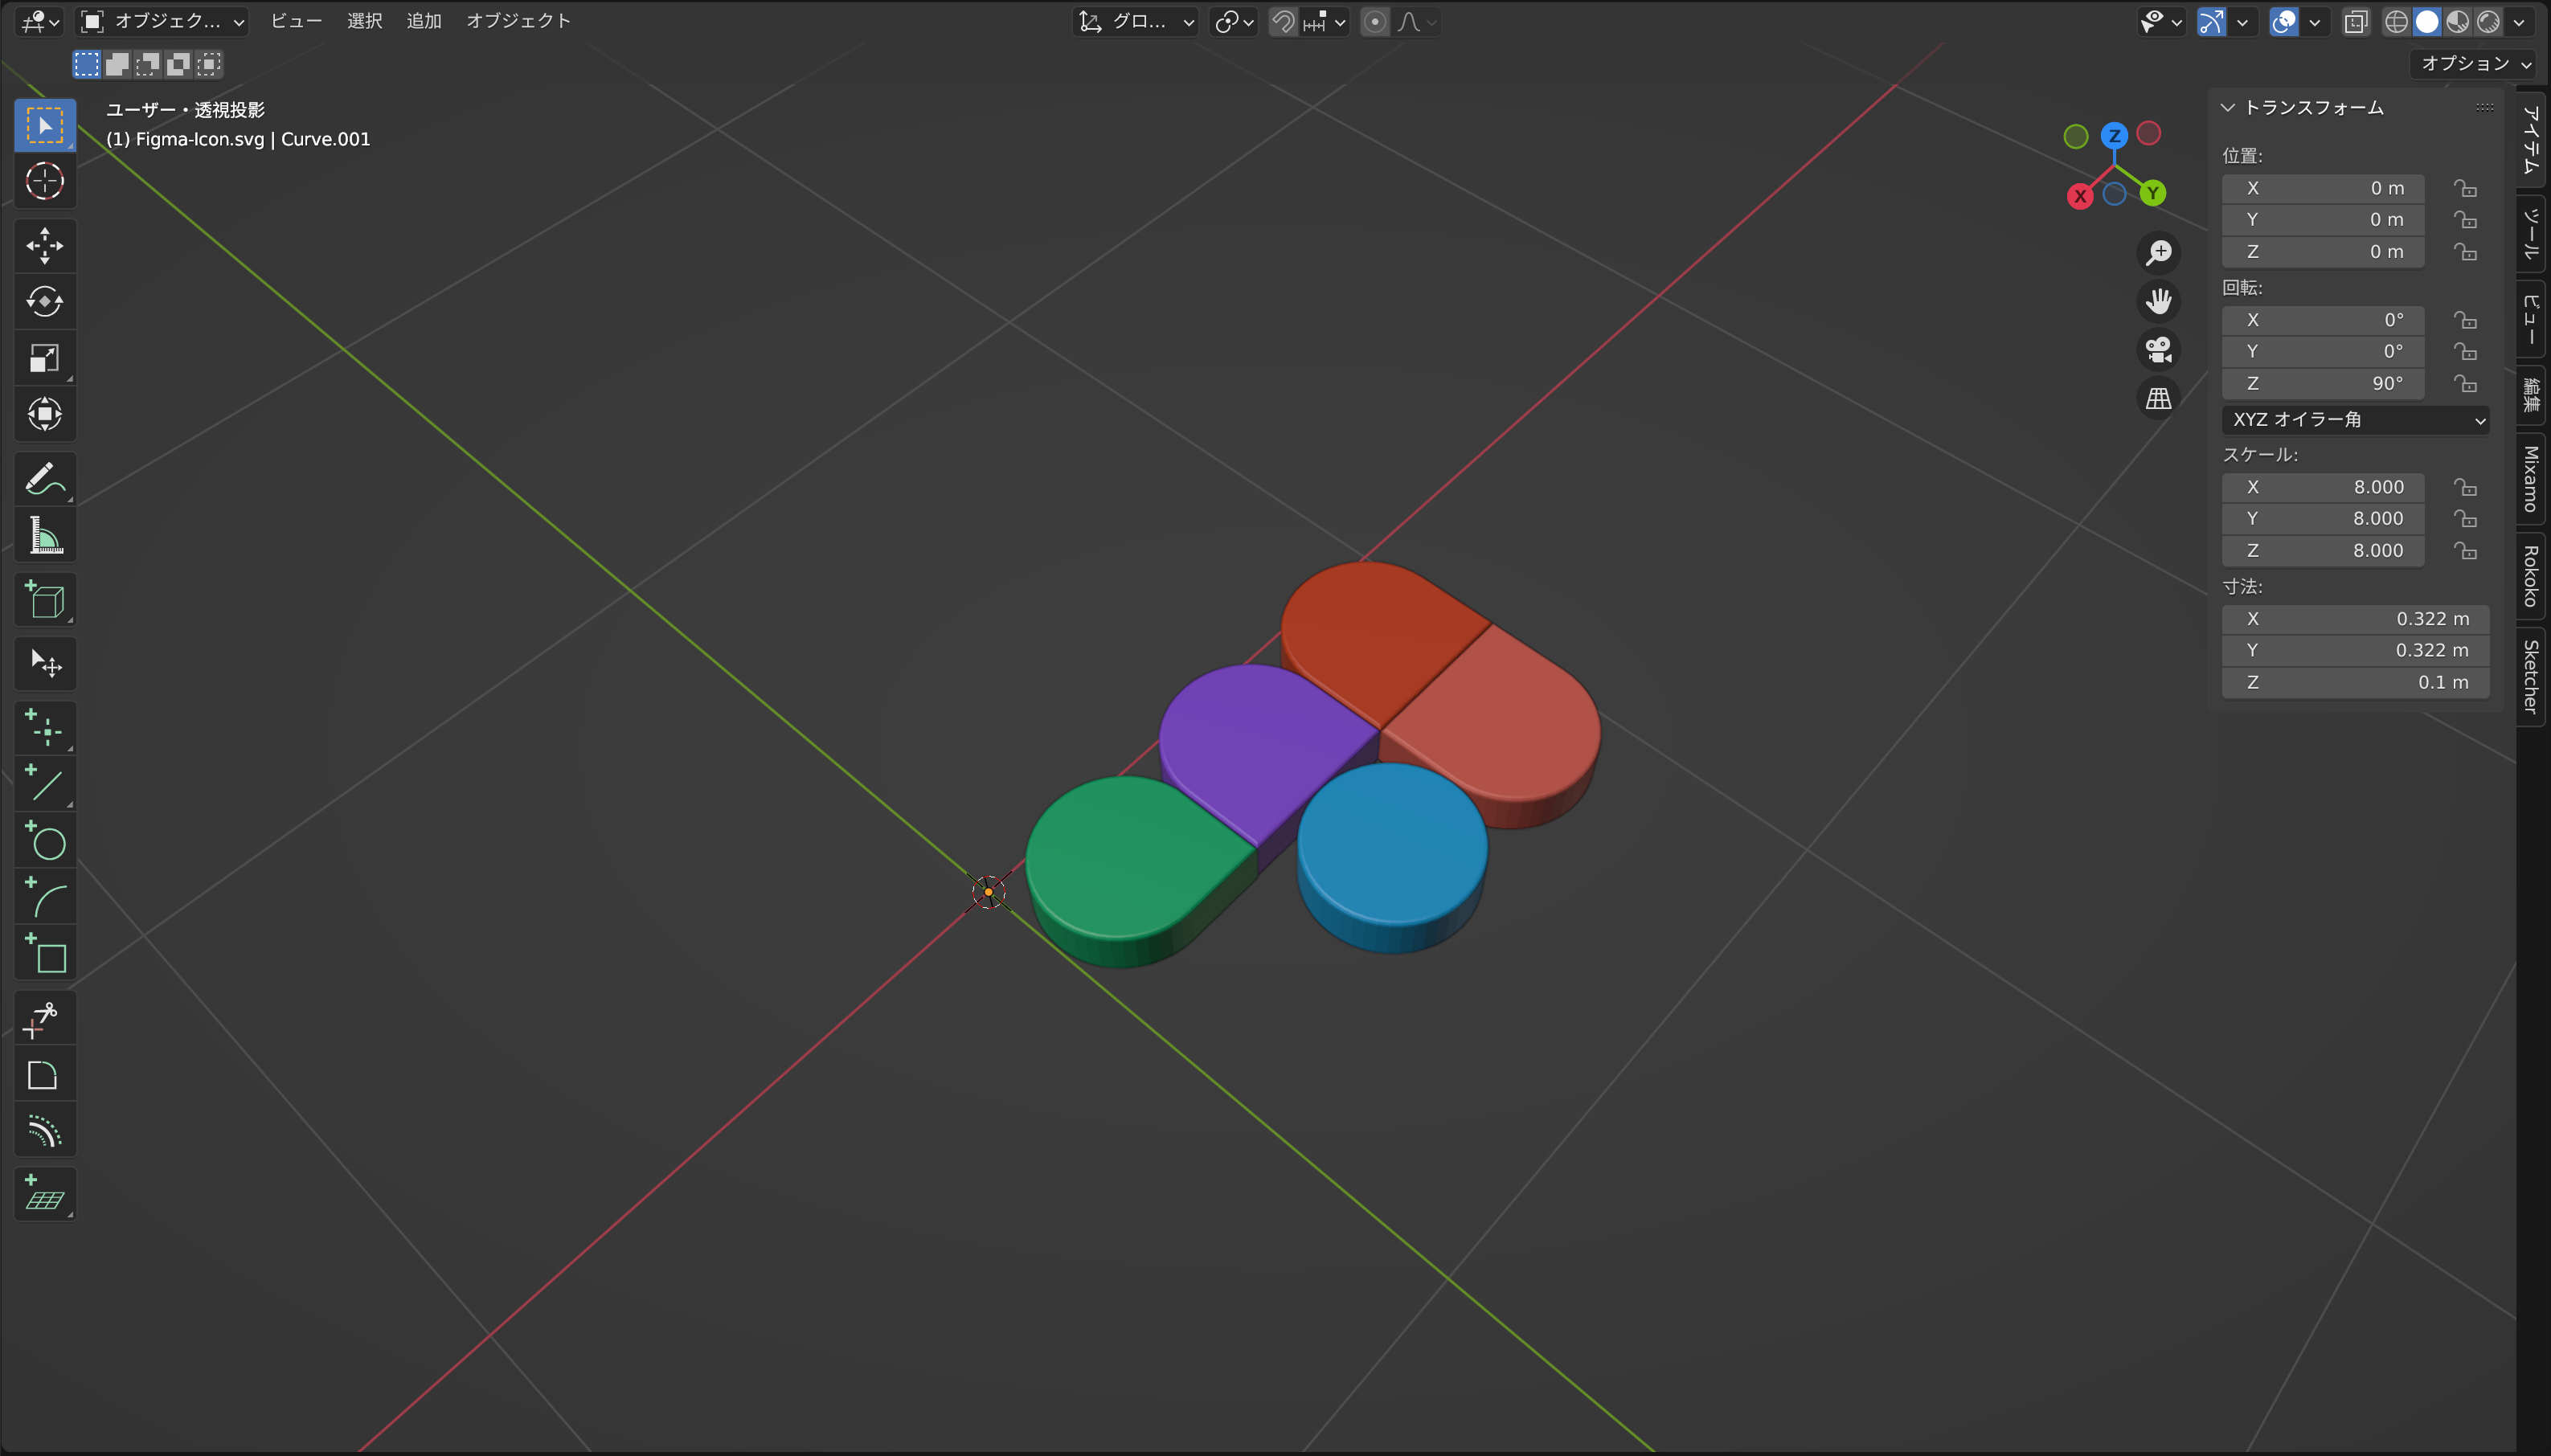Open the オプション dropdown
This screenshot has width=2551, height=1456.
tap(2474, 64)
